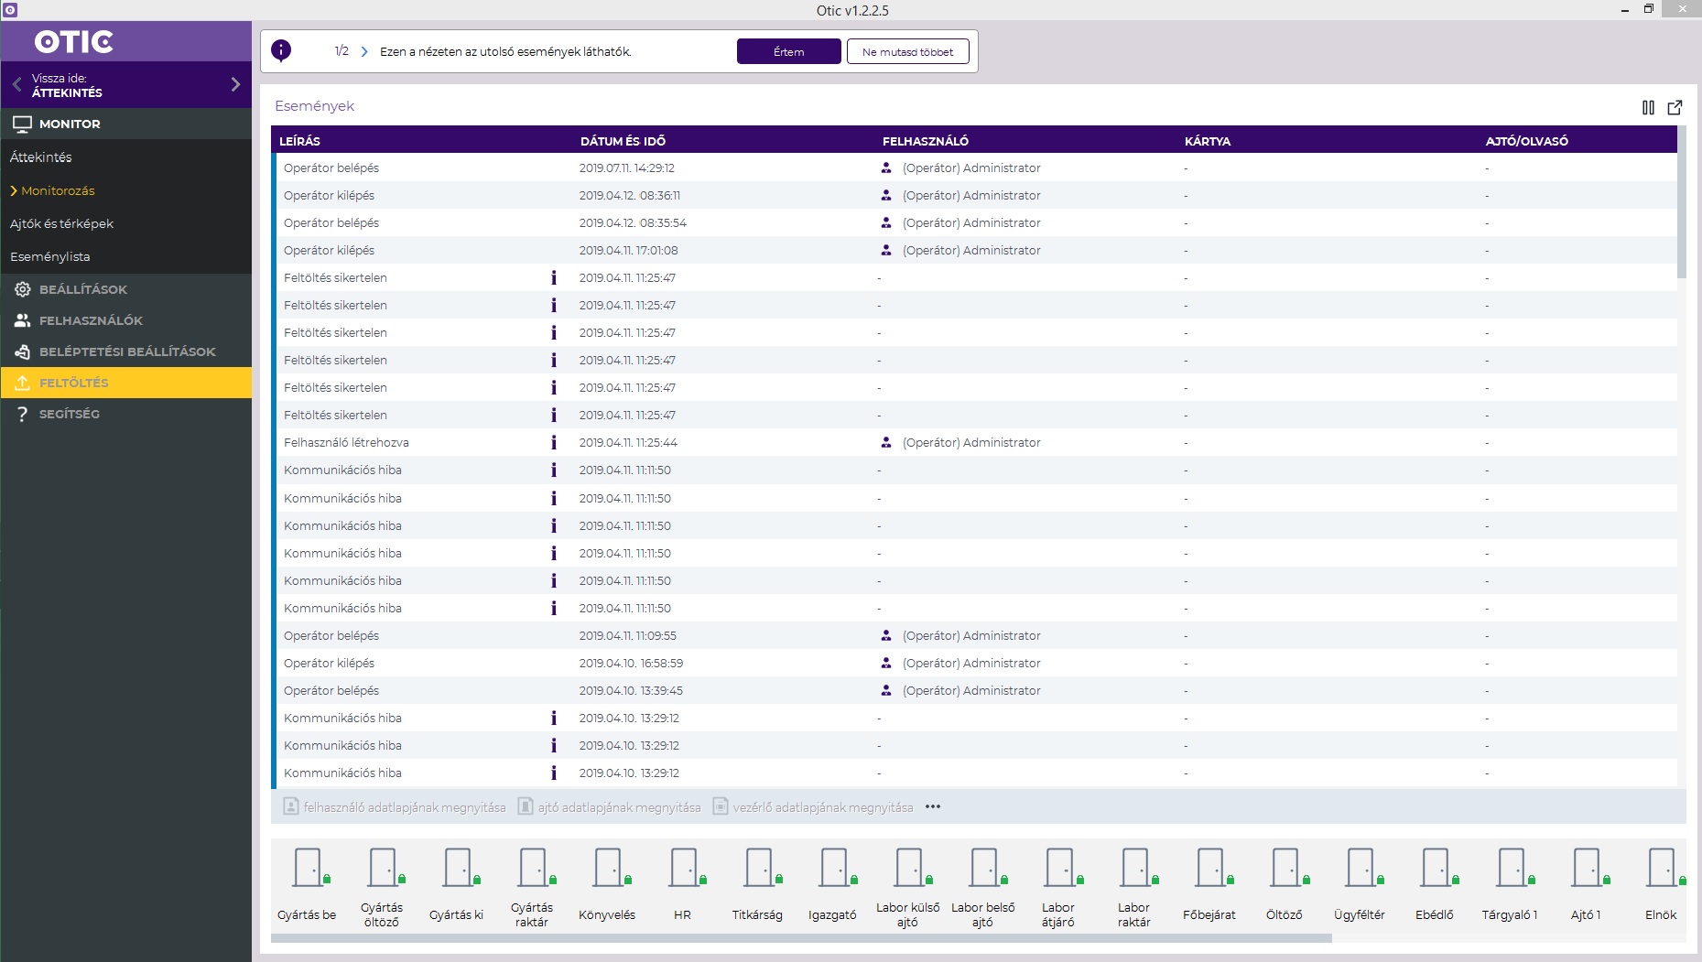Click the Értem button
This screenshot has width=1702, height=962.
click(788, 52)
